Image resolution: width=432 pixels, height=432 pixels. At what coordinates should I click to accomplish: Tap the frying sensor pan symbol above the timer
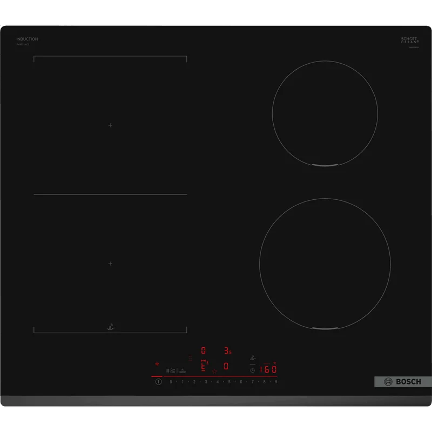(x=253, y=357)
